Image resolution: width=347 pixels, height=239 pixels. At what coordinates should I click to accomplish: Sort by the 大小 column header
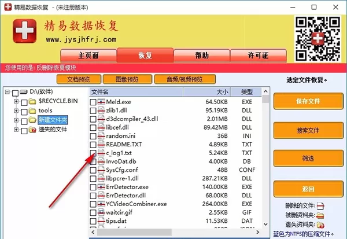point(206,92)
